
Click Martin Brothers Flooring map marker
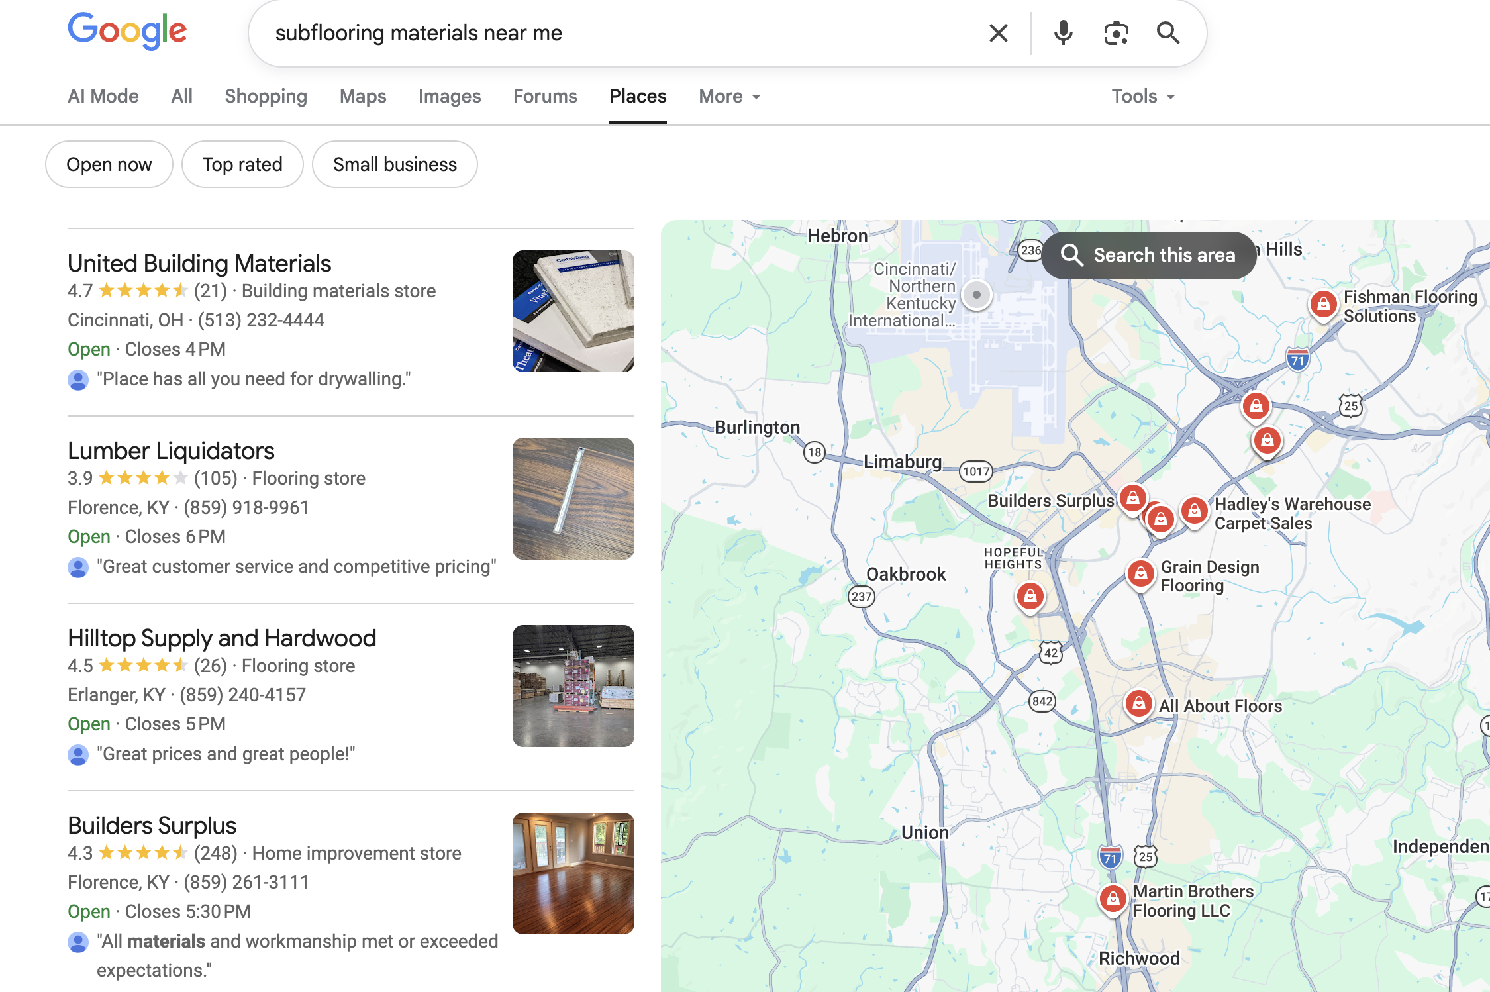[1113, 899]
